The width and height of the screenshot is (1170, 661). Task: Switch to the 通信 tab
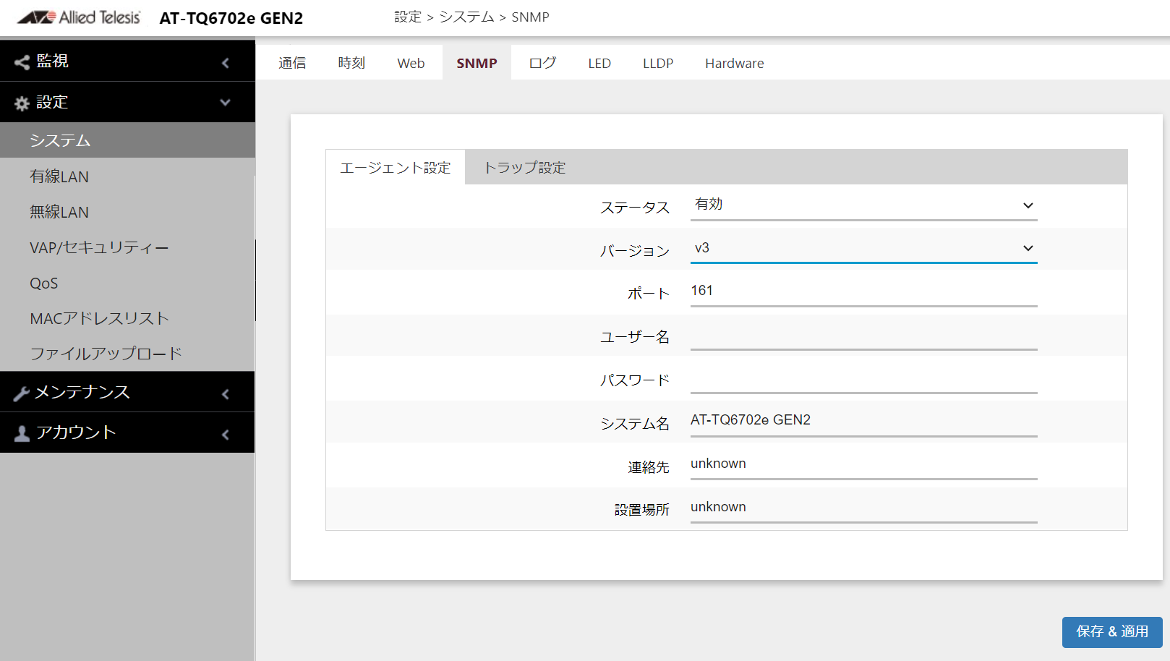[292, 63]
